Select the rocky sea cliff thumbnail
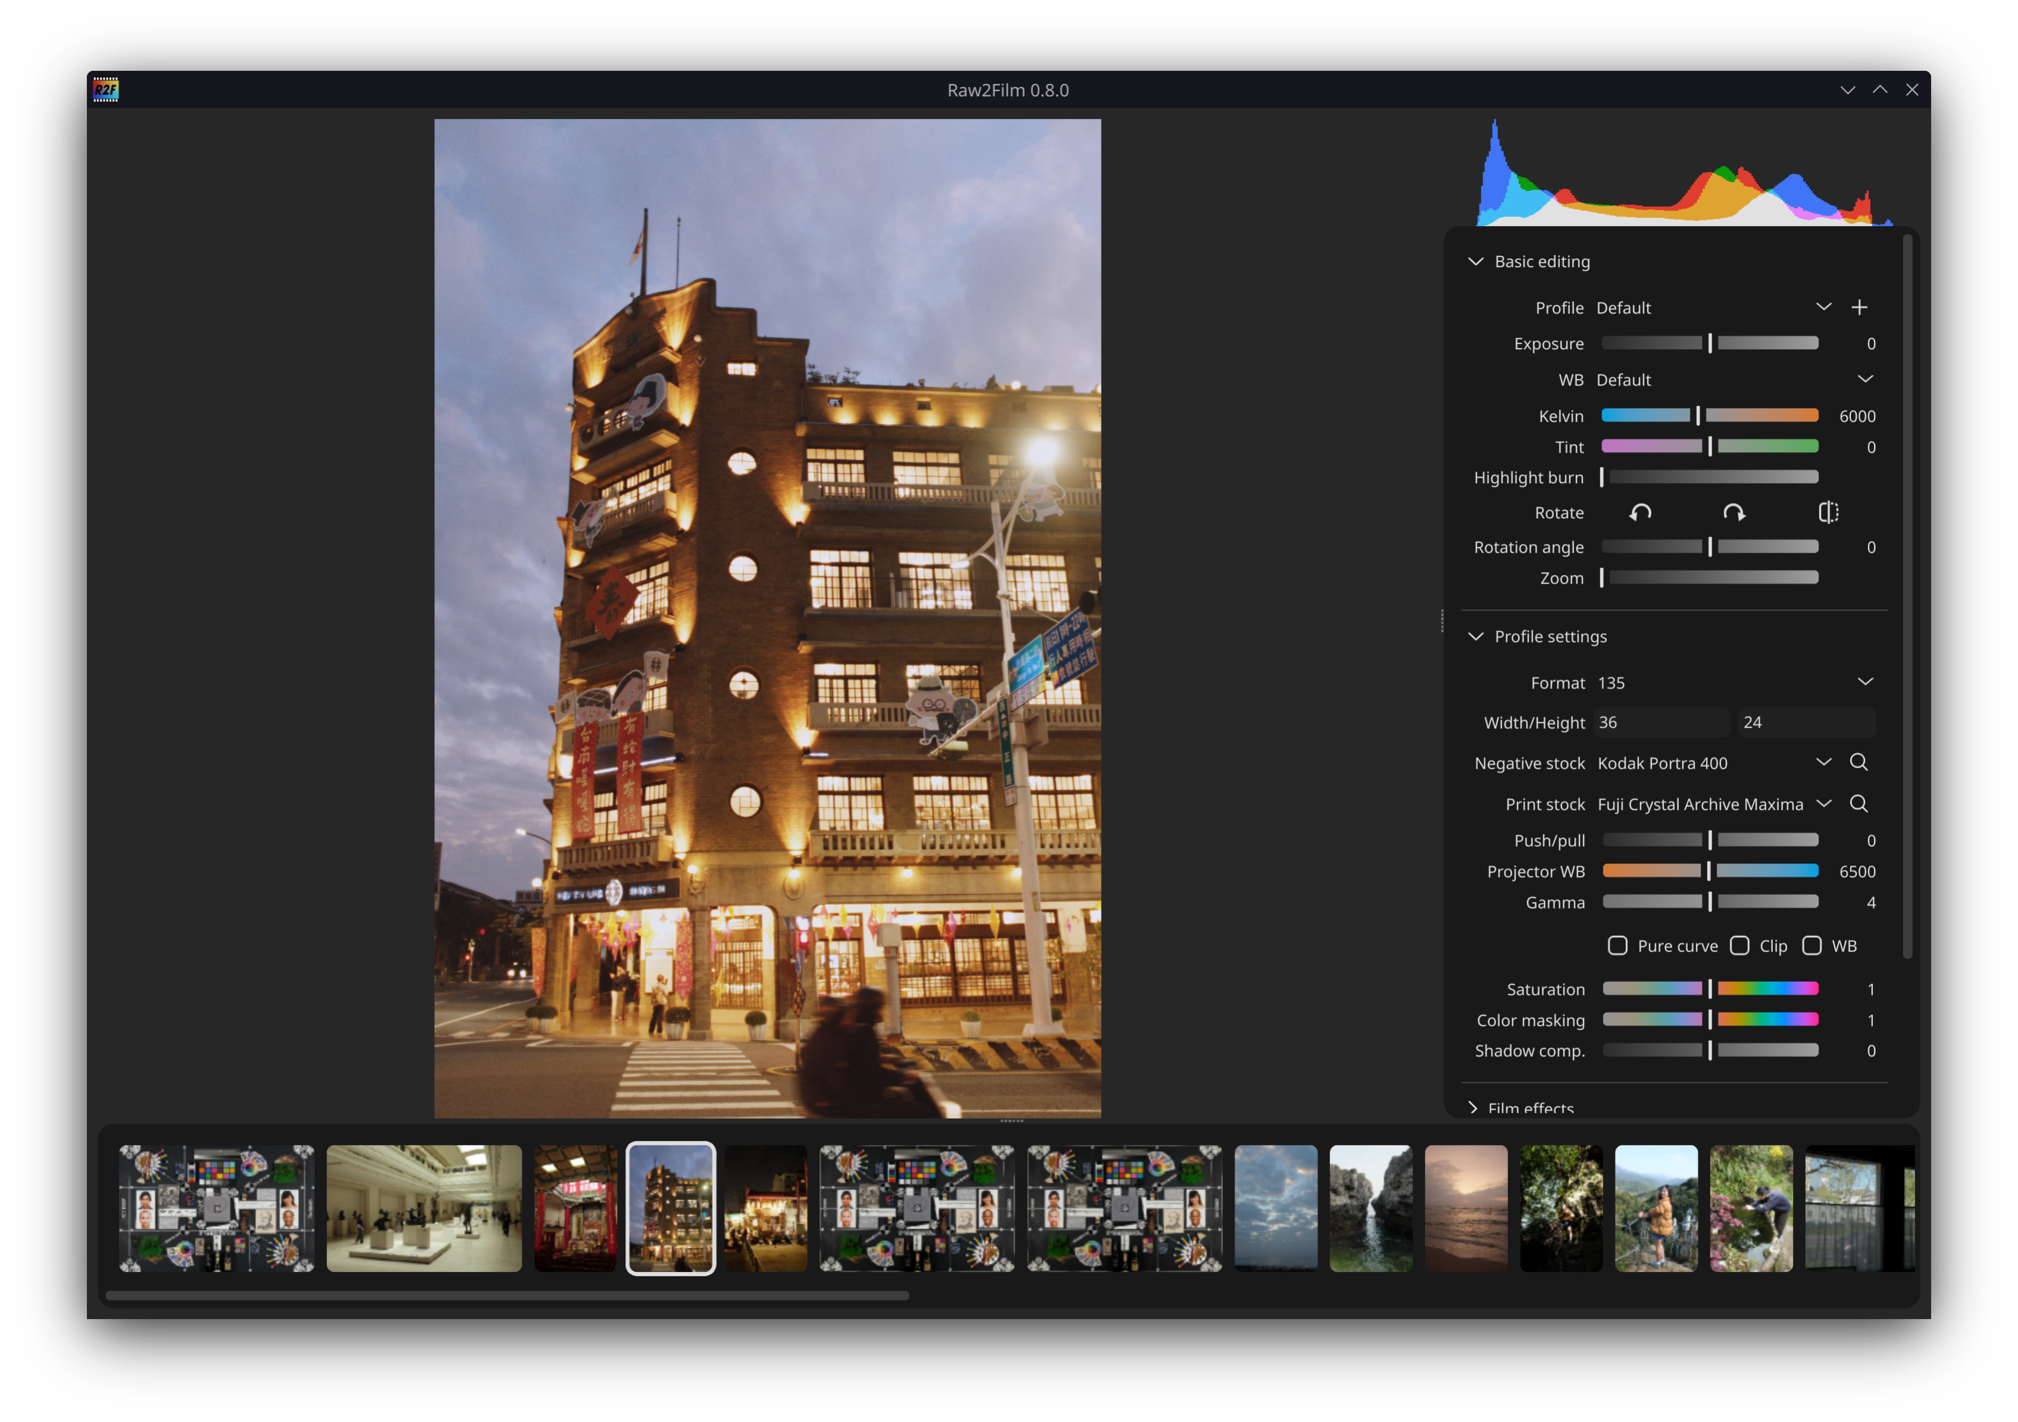This screenshot has width=2018, height=1422. pos(1371,1208)
